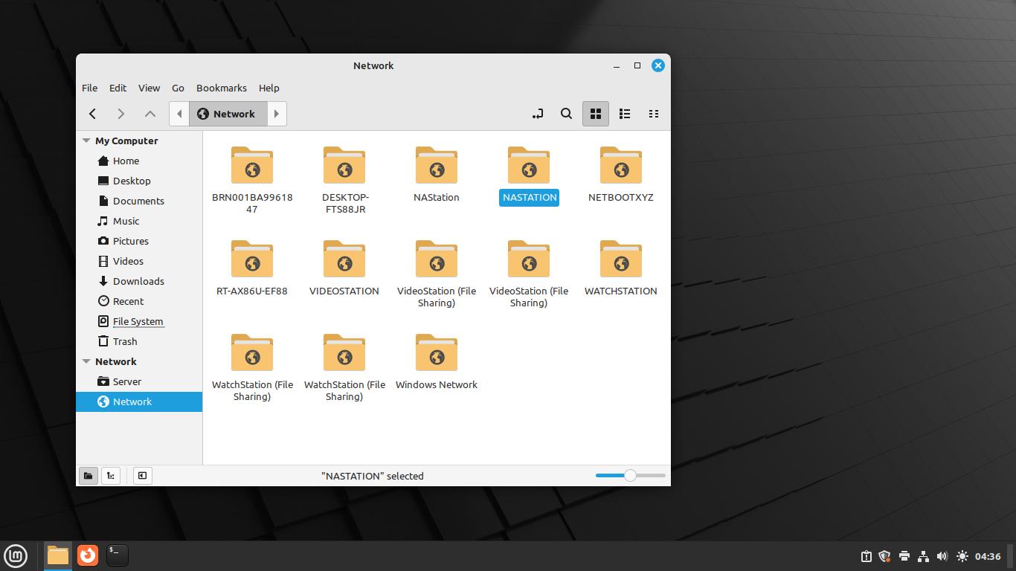Select the Windows Network folder
1016x571 pixels.
point(437,362)
